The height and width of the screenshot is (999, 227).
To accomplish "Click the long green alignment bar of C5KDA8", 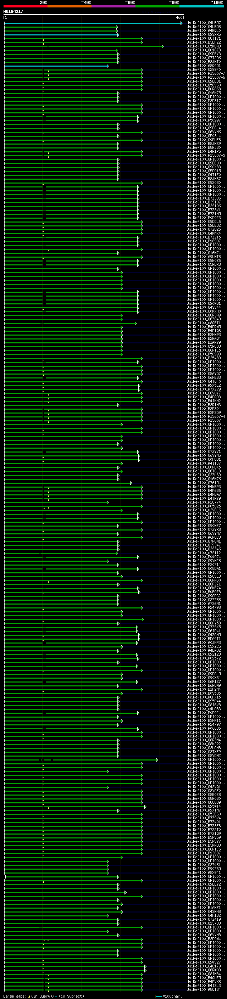I will (x=84, y=46).
